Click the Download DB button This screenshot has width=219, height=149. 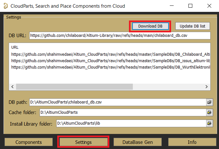(x=150, y=26)
